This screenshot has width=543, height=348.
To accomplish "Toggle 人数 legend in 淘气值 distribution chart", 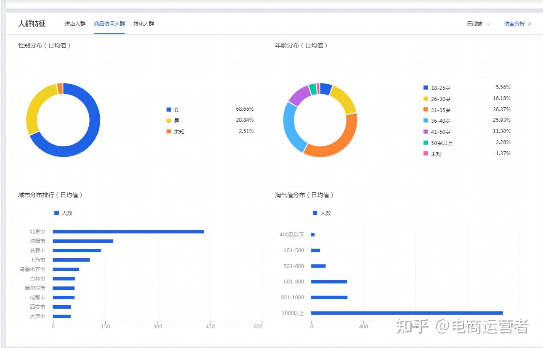I will [322, 213].
